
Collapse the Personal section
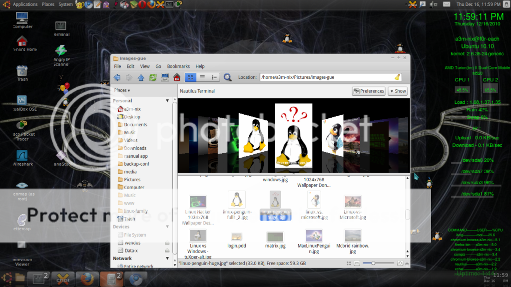pos(167,101)
